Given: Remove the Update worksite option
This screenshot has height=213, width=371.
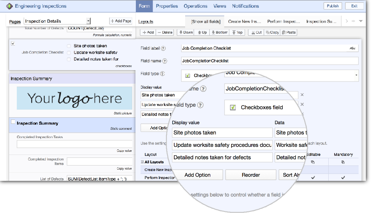Looking at the screenshot, I should click(x=302, y=104).
